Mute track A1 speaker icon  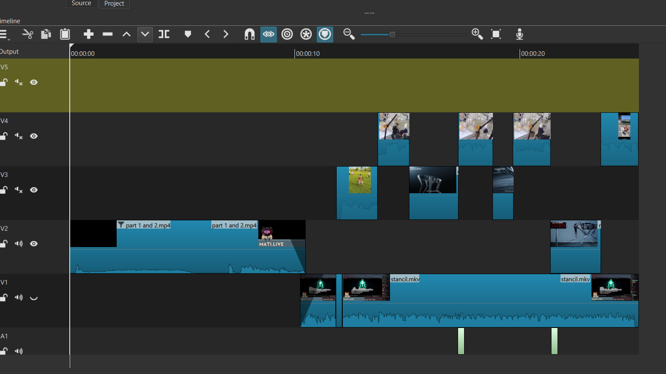coord(19,351)
